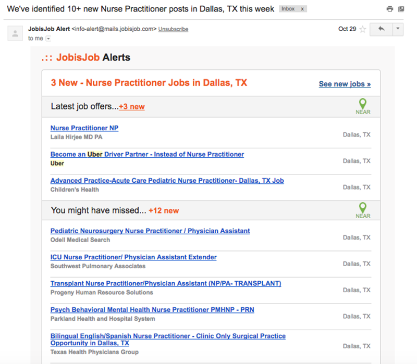Click the sender address 'info-alert@mails.jobisjob.com'
This screenshot has width=417, height=364.
(x=114, y=29)
